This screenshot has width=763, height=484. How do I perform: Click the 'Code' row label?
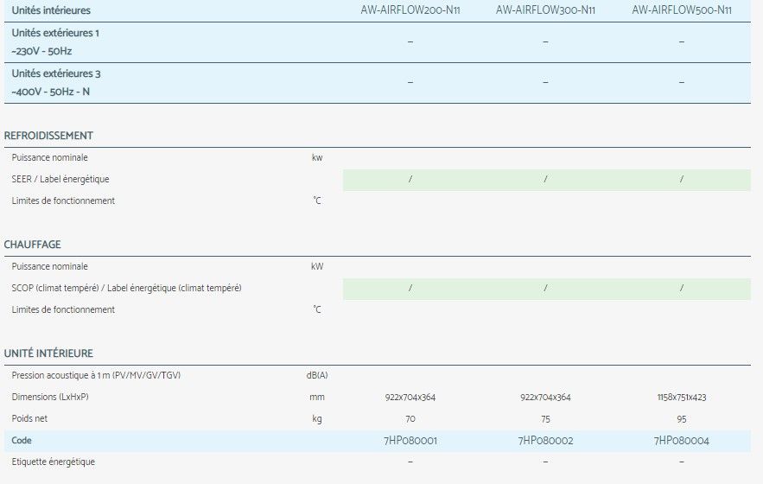pos(22,440)
